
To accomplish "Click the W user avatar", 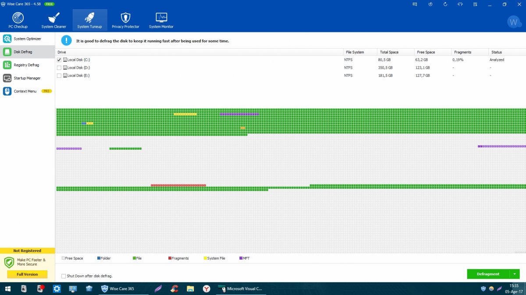I will 513,21.
